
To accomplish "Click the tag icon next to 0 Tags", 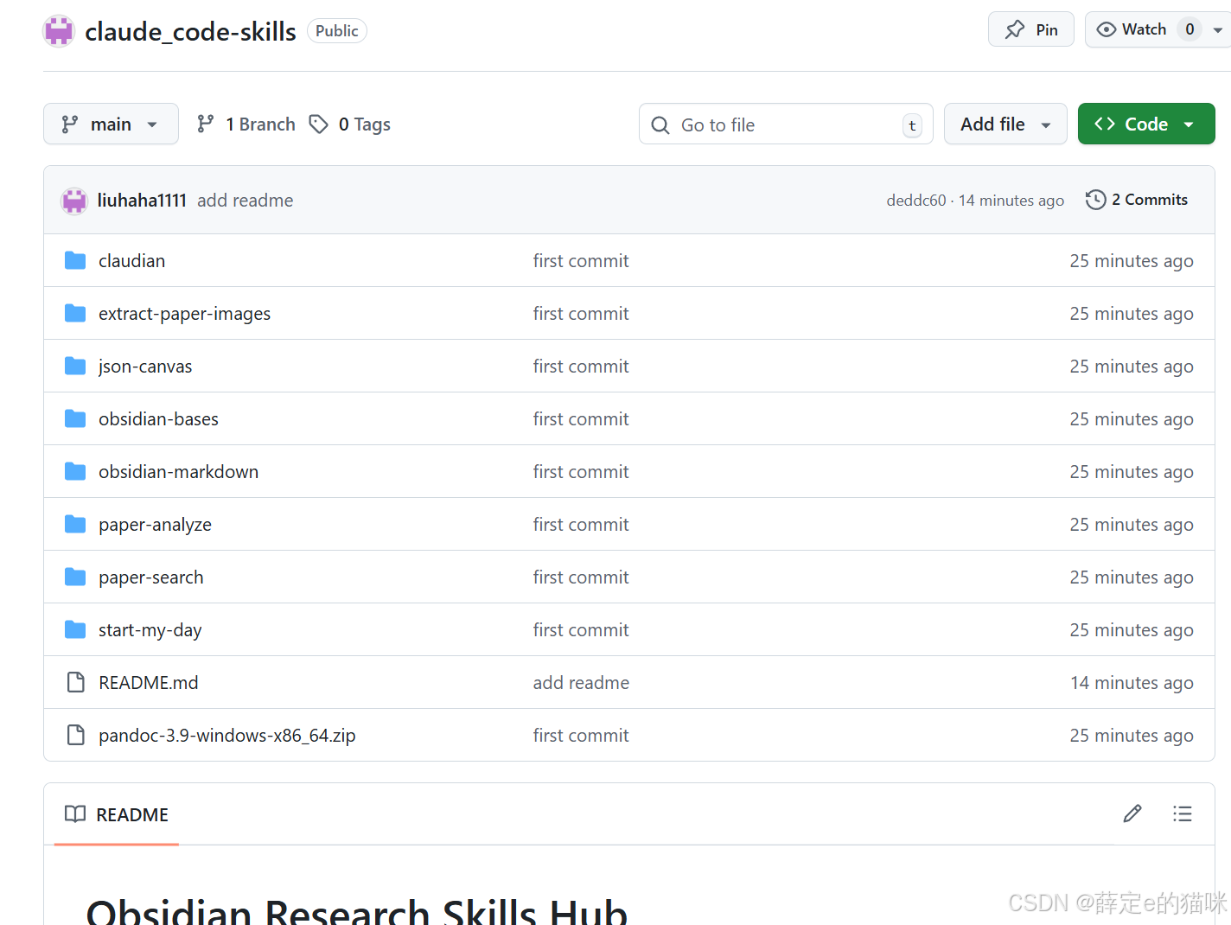I will [319, 124].
